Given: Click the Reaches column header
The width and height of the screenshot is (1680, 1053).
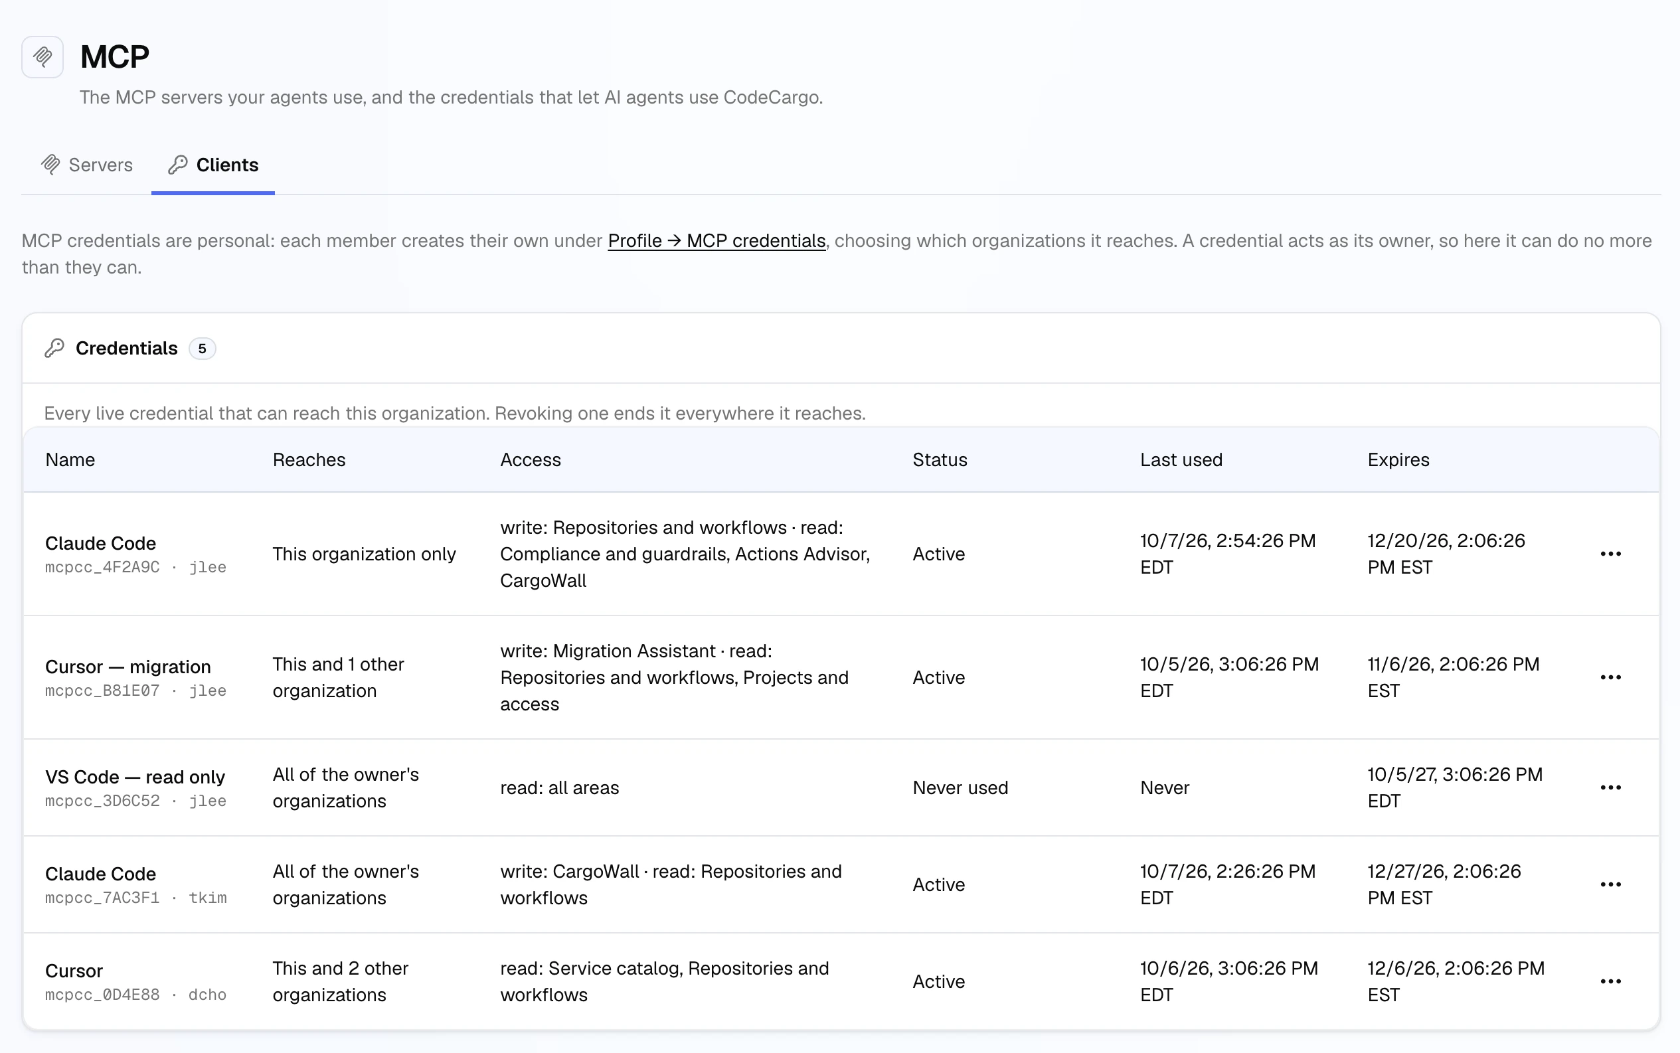Looking at the screenshot, I should [x=309, y=459].
